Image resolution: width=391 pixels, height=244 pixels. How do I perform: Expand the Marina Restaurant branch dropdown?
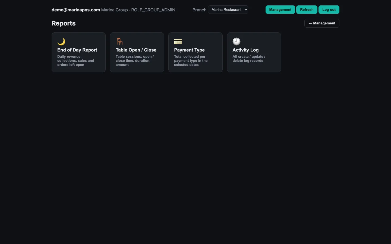[x=228, y=9]
